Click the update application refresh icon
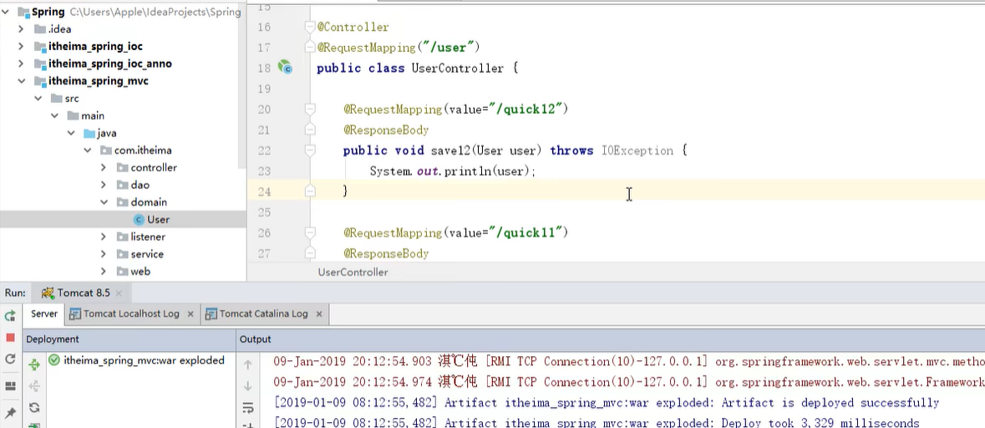The image size is (985, 428). [x=10, y=359]
